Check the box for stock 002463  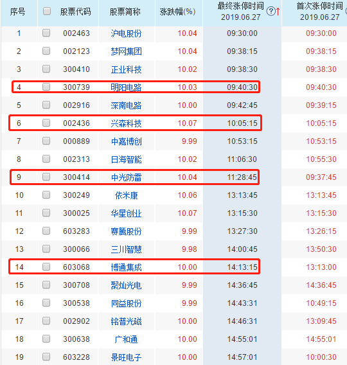[x=46, y=33]
